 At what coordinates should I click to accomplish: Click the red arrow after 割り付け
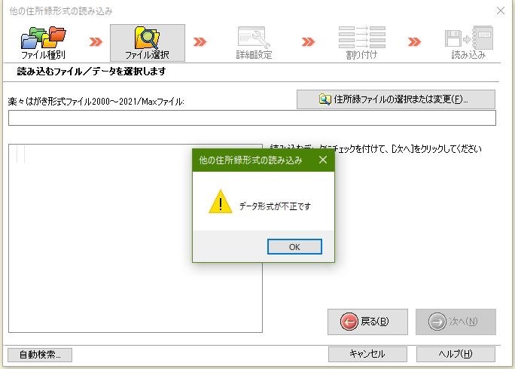click(x=414, y=42)
